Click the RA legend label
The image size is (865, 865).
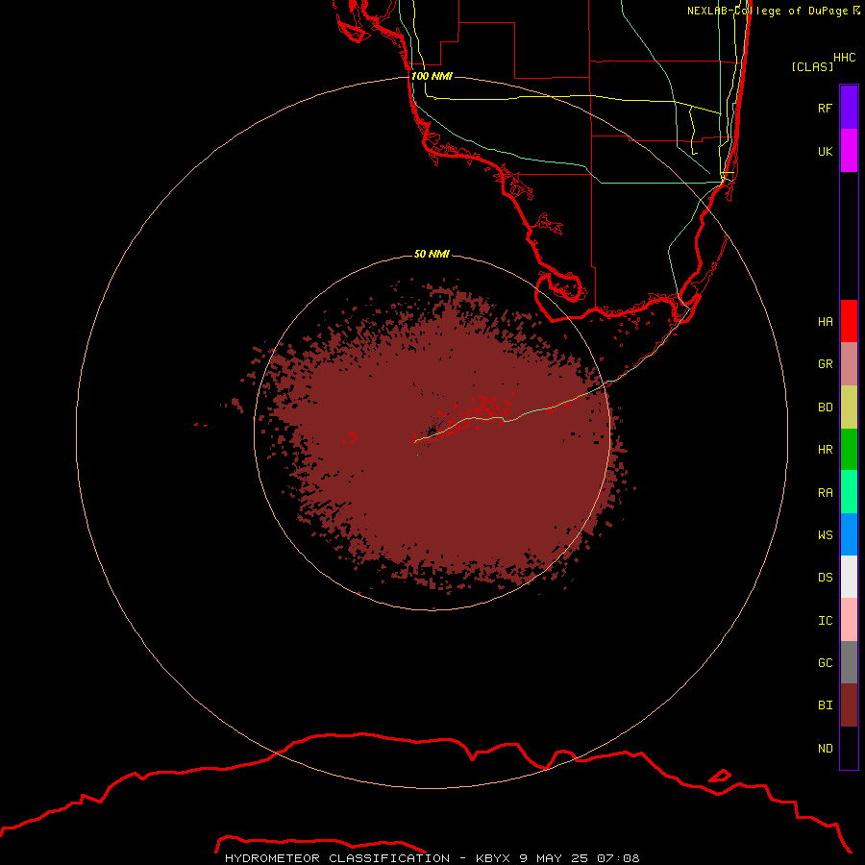(x=825, y=493)
